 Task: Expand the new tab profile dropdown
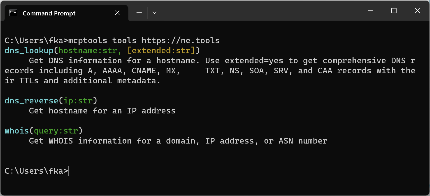[154, 13]
